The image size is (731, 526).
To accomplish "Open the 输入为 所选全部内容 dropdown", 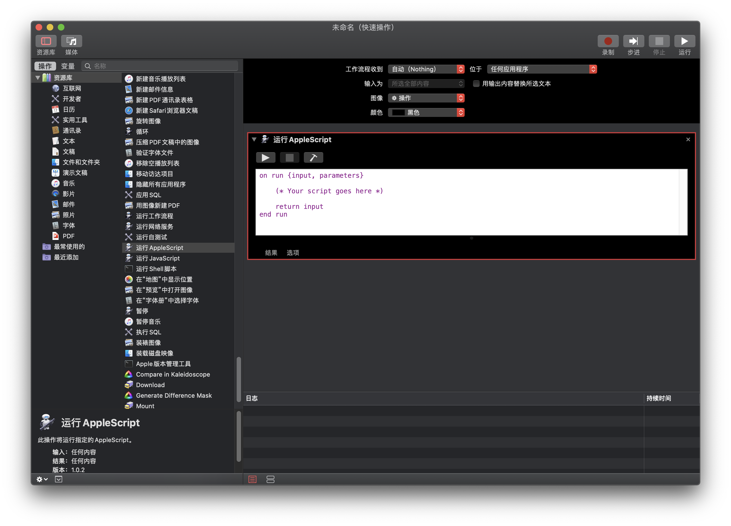I will click(x=426, y=84).
